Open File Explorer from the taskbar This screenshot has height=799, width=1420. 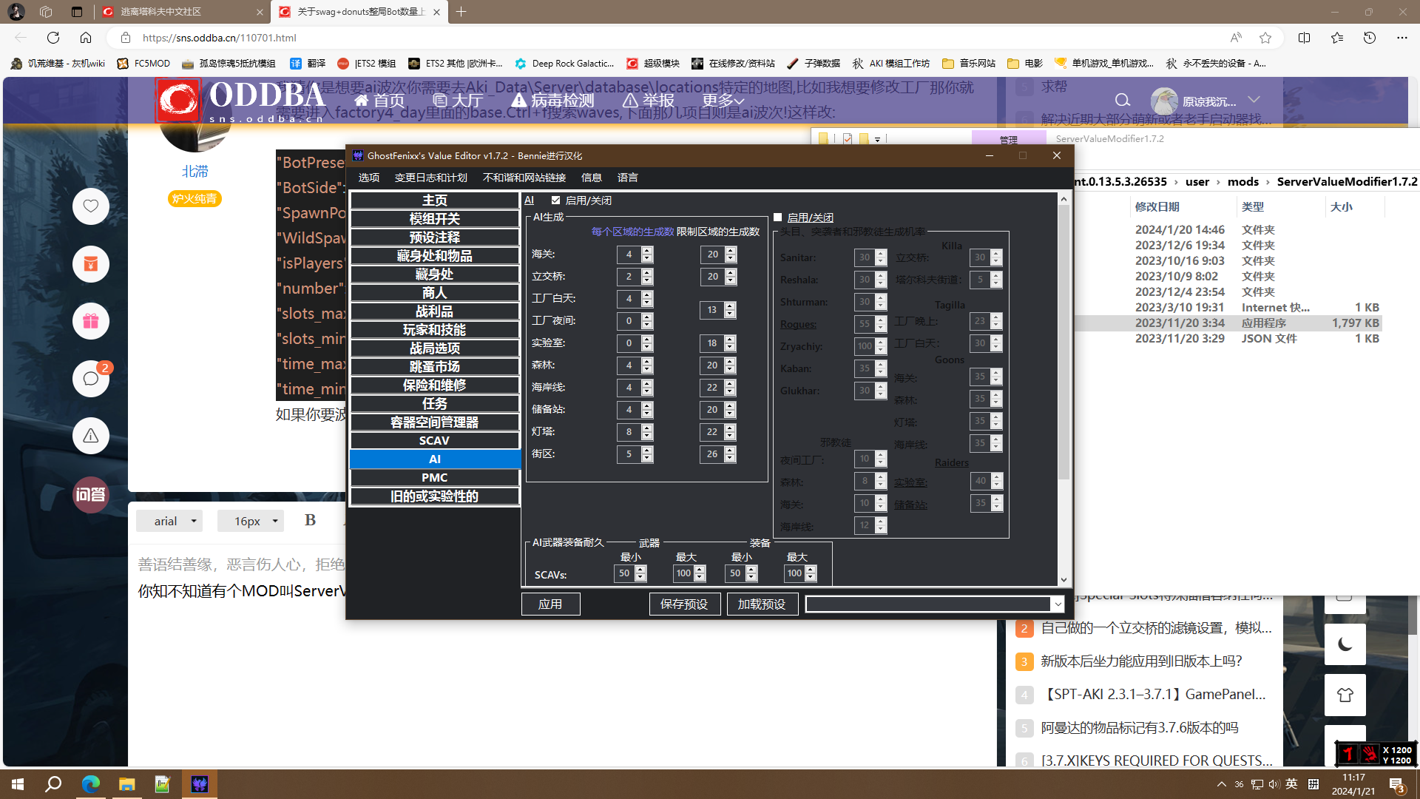(x=126, y=784)
